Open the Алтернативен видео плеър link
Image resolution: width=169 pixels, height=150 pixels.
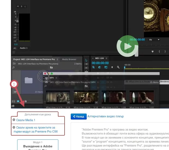(x=105, y=116)
